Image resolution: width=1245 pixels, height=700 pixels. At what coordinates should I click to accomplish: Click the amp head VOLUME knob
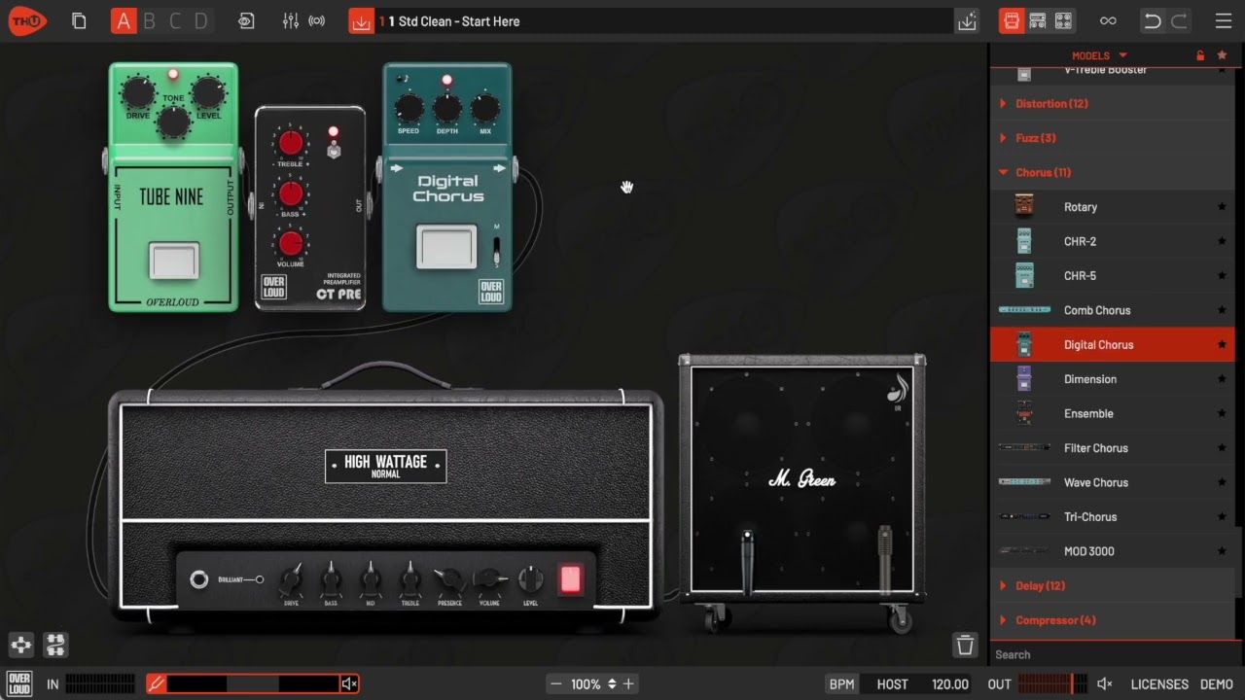pyautogui.click(x=489, y=580)
